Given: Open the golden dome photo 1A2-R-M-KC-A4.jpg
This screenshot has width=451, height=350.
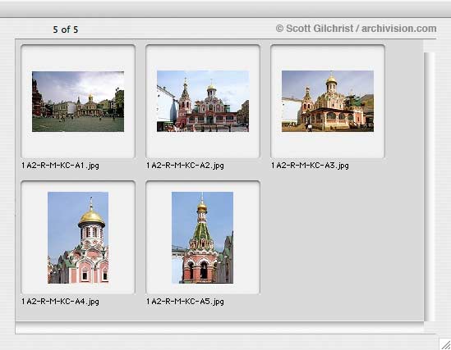Looking at the screenshot, I should 78,238.
